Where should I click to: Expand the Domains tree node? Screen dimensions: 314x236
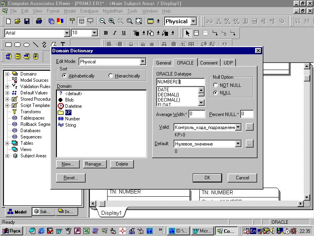click(7, 74)
